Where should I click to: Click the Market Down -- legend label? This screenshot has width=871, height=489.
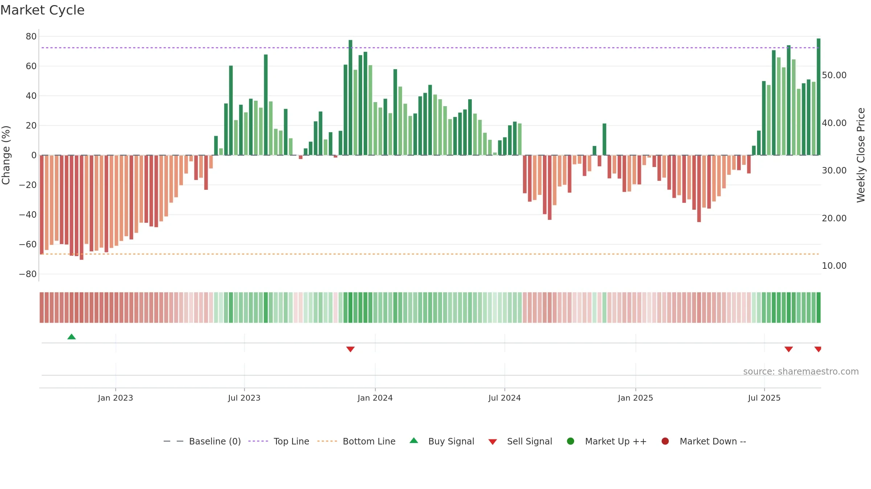click(x=713, y=441)
